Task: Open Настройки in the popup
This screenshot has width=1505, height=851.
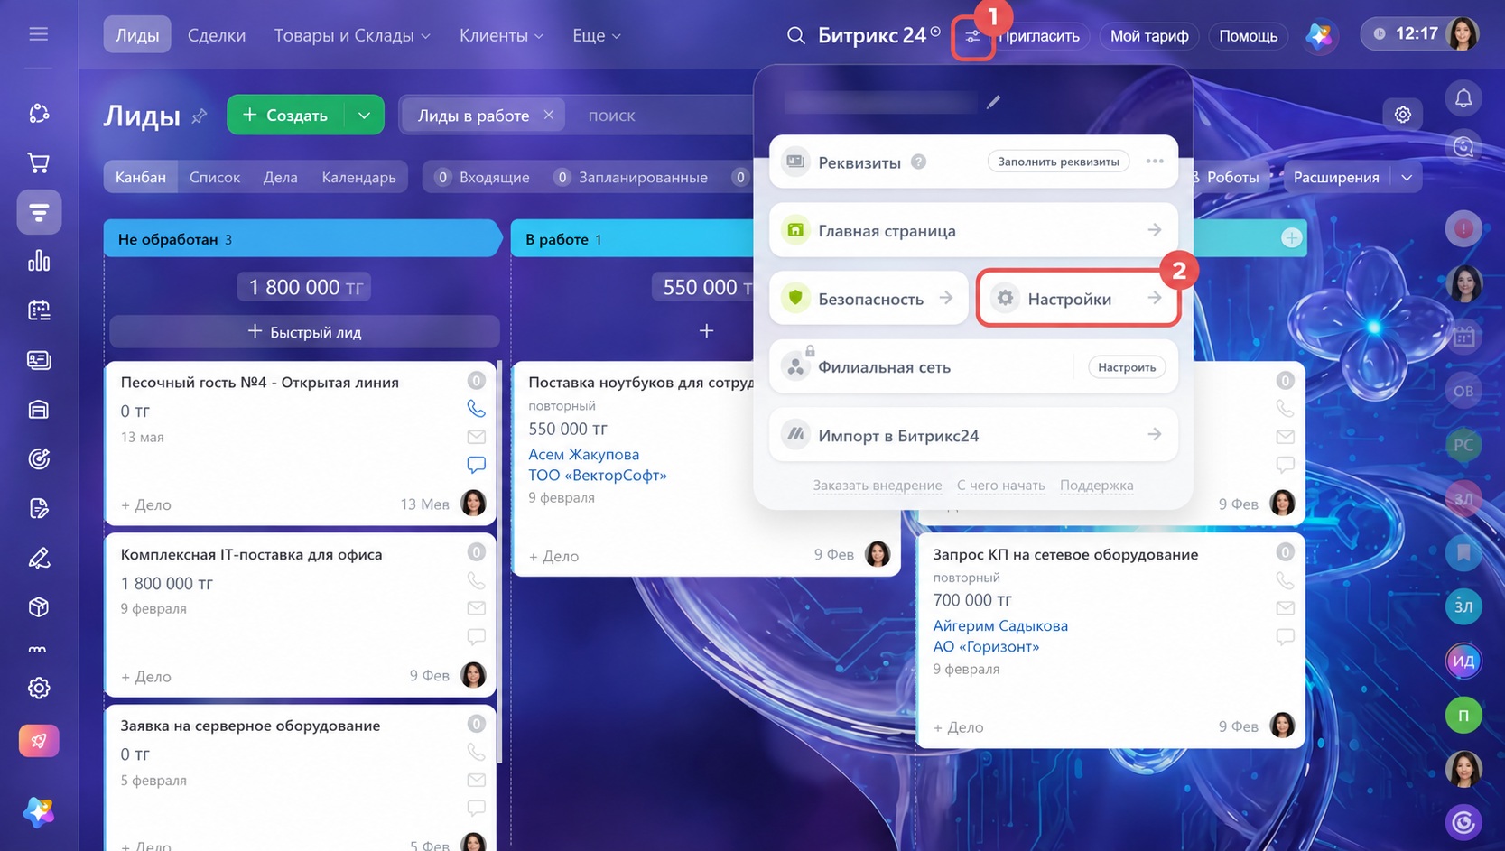Action: click(1078, 299)
